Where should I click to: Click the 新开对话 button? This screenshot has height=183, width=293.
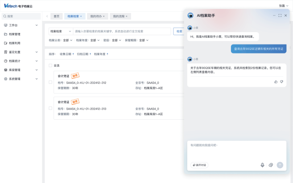(199, 165)
